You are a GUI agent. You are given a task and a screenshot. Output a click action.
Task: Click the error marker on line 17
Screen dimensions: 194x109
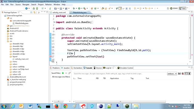pyautogui.click(x=51, y=57)
